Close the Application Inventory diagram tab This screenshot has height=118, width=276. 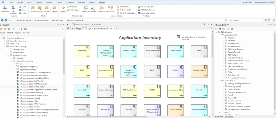[114, 28]
